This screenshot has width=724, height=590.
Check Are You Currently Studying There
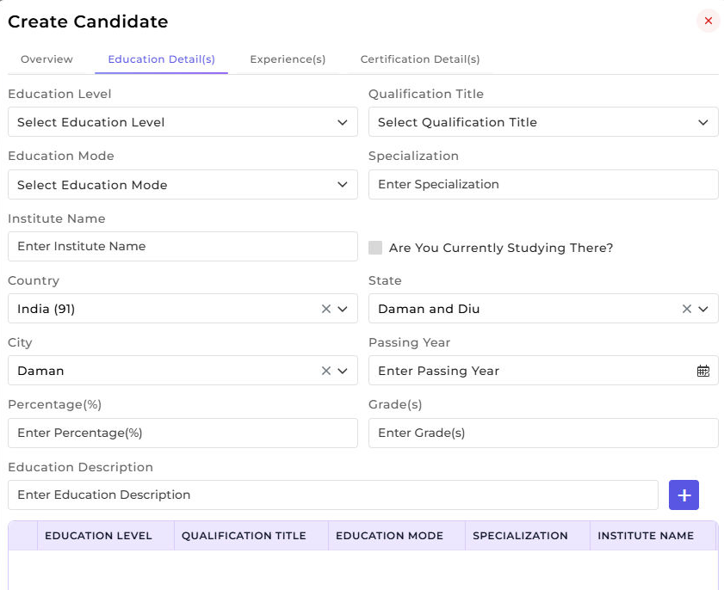[375, 248]
